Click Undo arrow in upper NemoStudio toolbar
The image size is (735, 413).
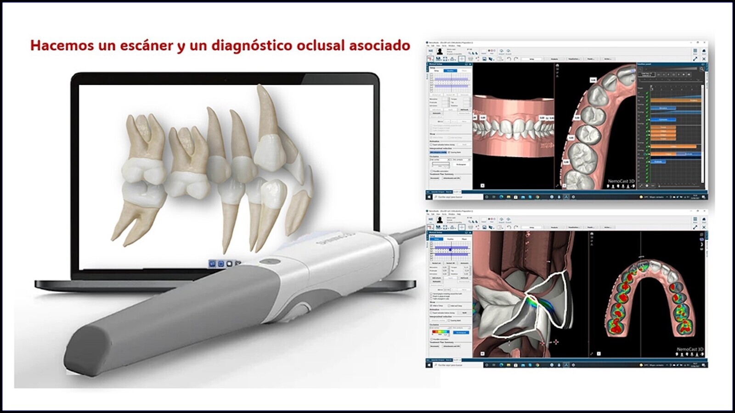[509, 59]
